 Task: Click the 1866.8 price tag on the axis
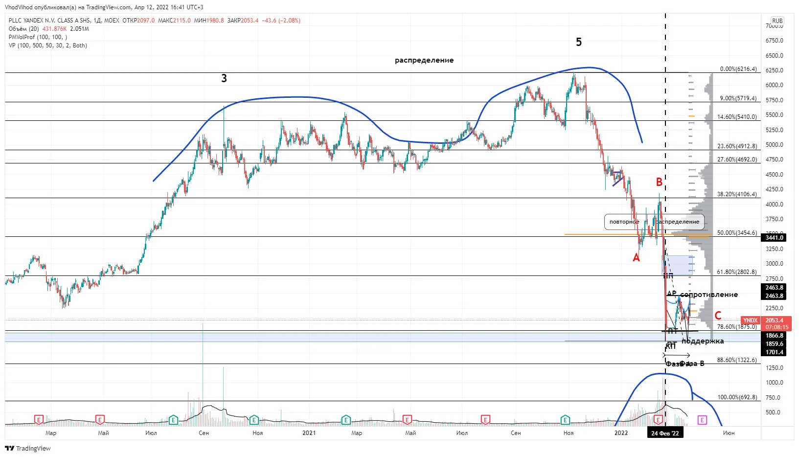774,336
